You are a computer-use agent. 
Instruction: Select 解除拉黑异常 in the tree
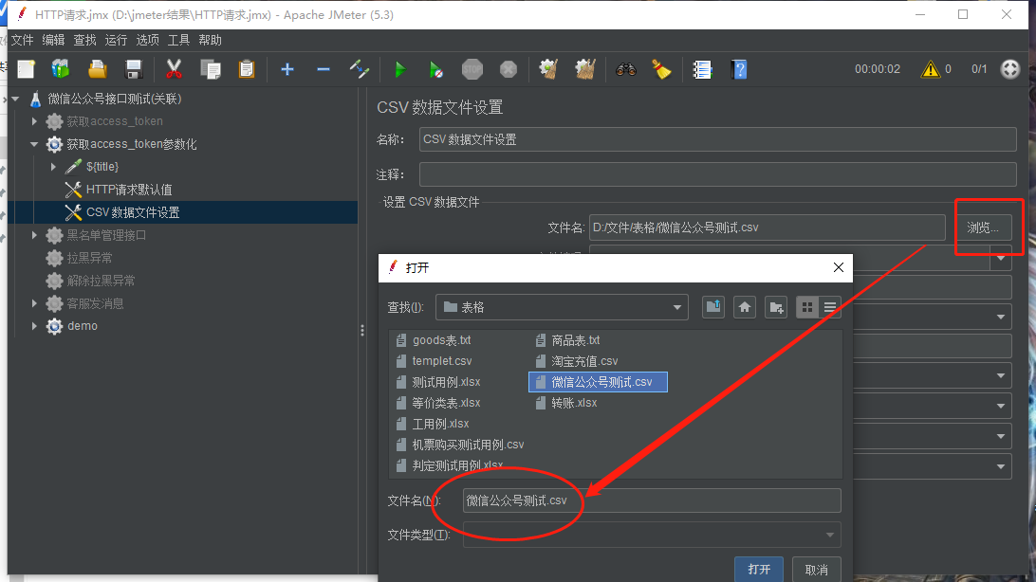102,282
